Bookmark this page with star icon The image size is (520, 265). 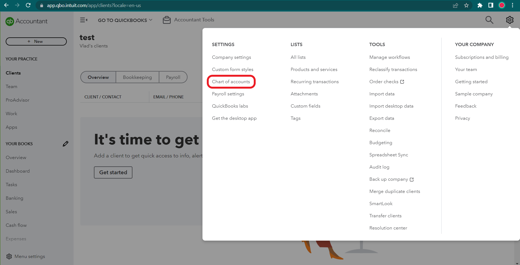[x=466, y=5]
